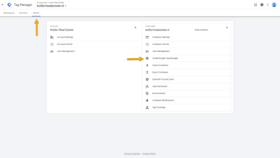Click the Terms of Service link

point(132,154)
